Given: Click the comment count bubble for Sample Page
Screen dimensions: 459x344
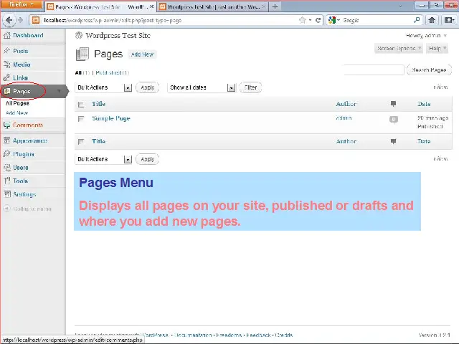Looking at the screenshot, I should tap(394, 120).
